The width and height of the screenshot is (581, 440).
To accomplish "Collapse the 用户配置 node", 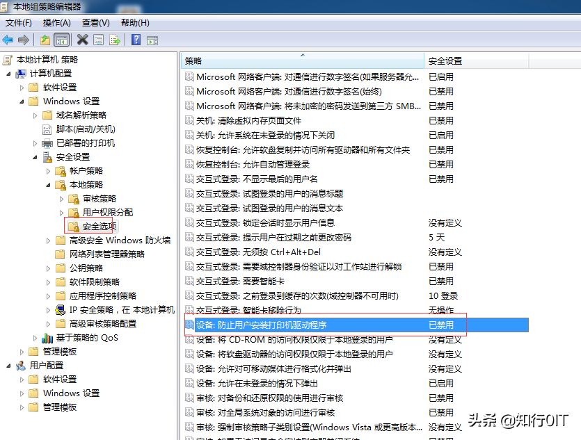I will click(8, 366).
